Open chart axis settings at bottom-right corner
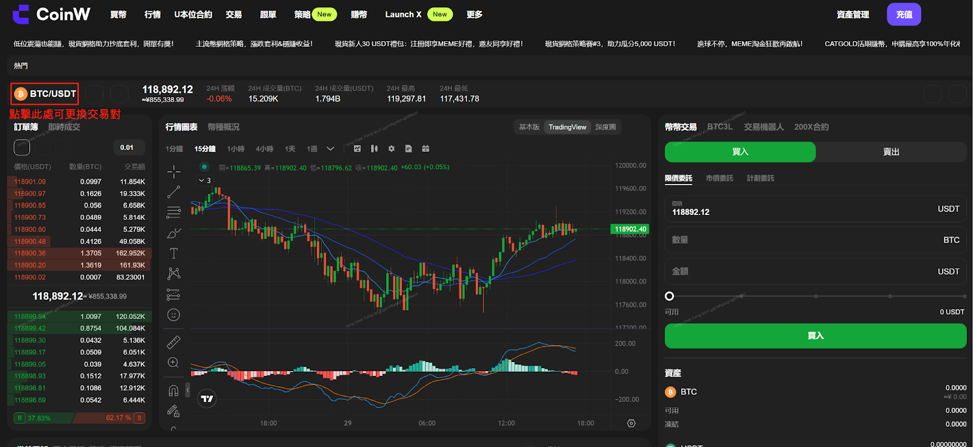The image size is (973, 447). (631, 423)
